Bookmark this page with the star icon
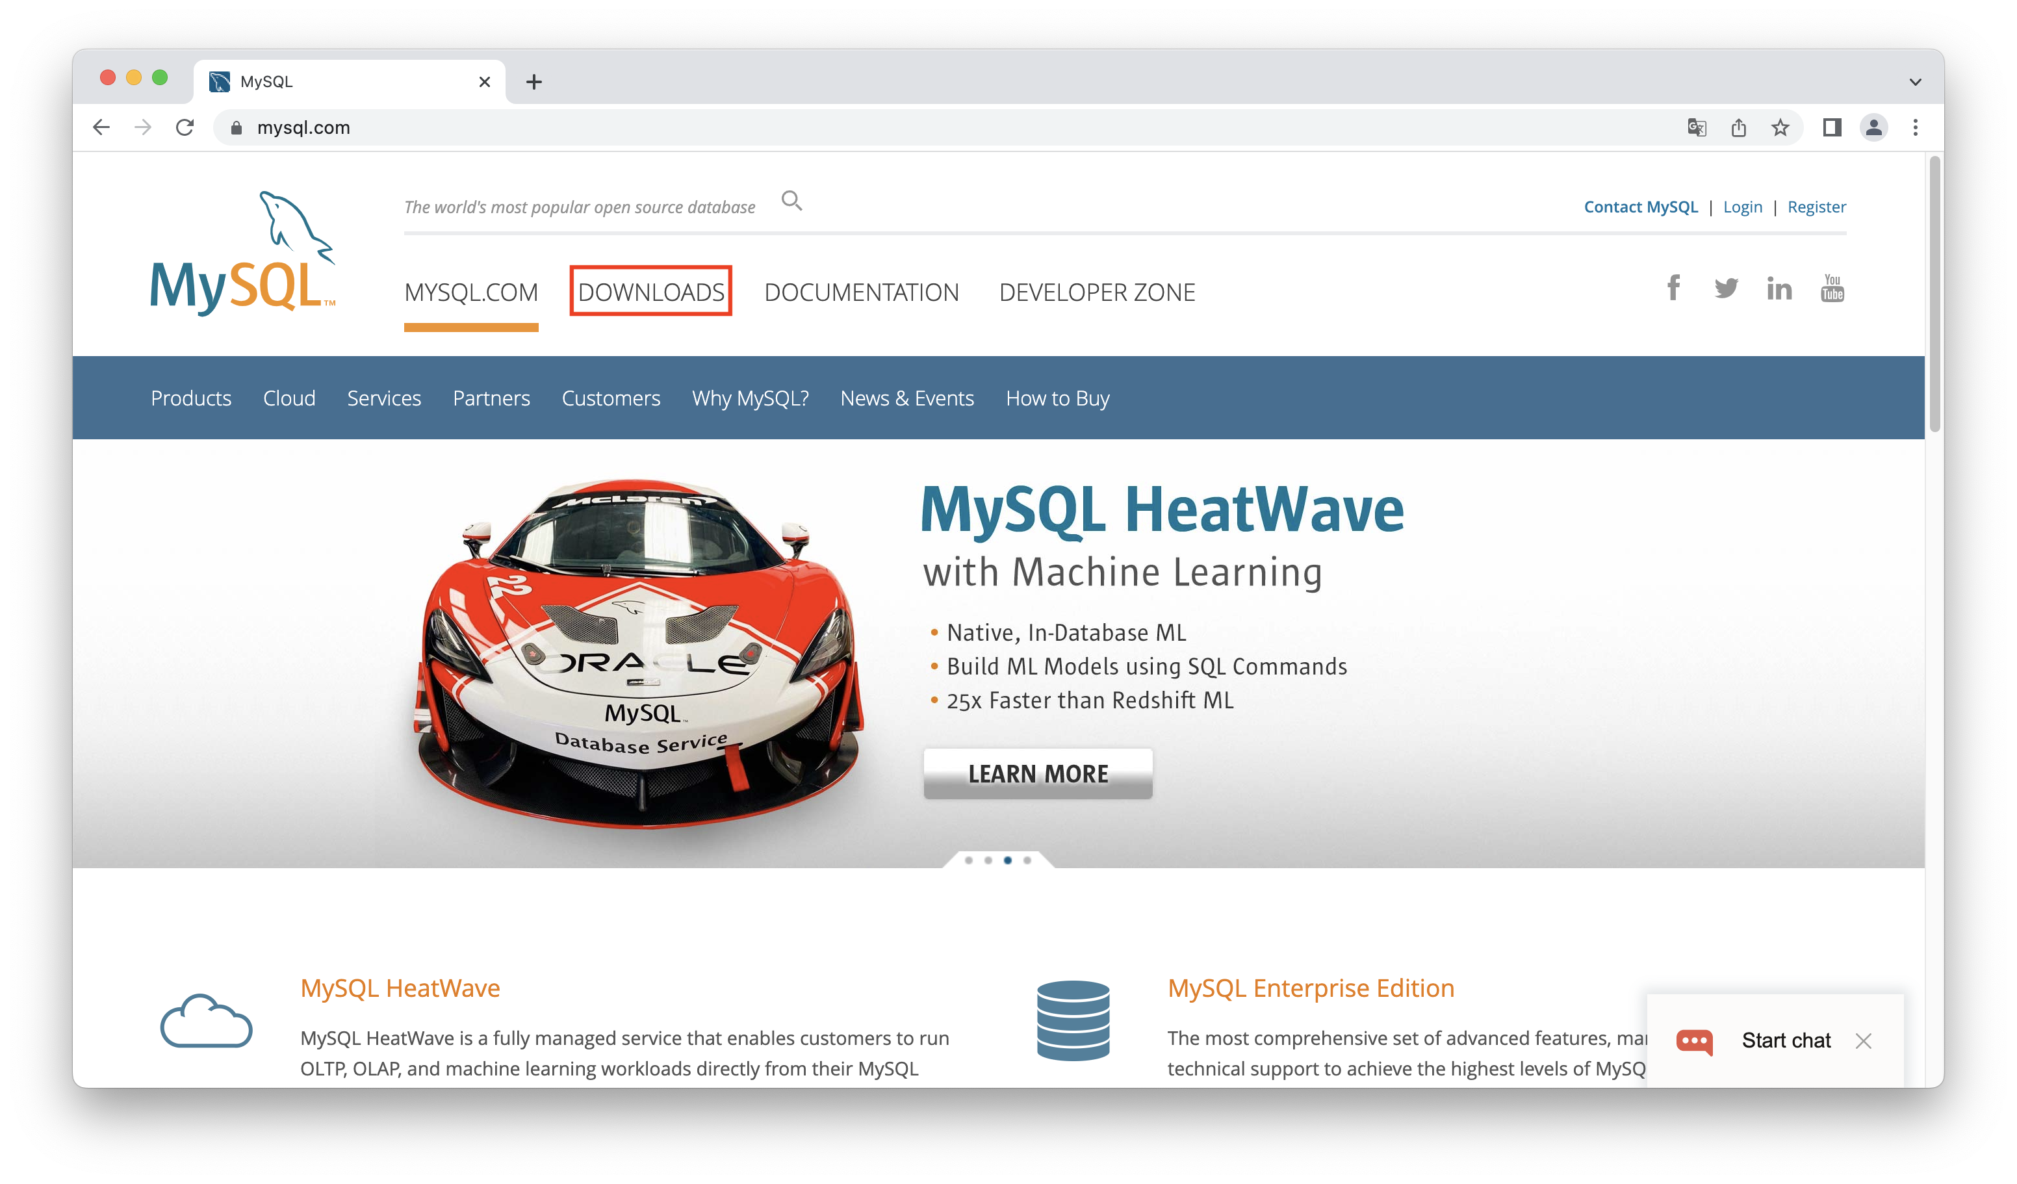Screen dimensions: 2017x1184 [x=1780, y=127]
